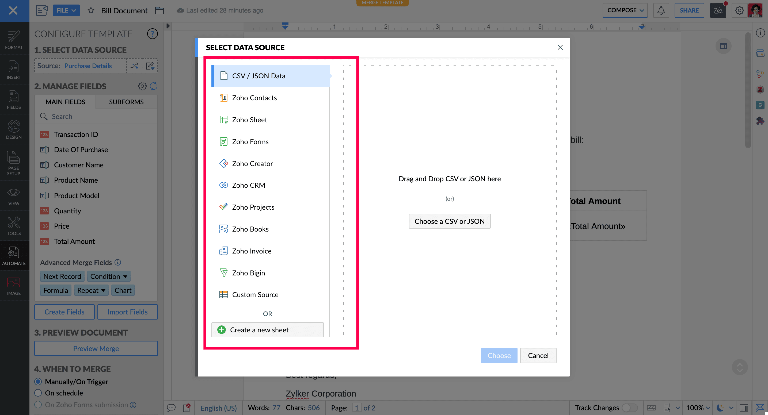Open comments icon in status bar
768x415 pixels.
pos(171,408)
